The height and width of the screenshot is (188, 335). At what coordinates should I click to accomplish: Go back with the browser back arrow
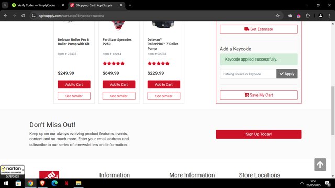click(x=6, y=16)
